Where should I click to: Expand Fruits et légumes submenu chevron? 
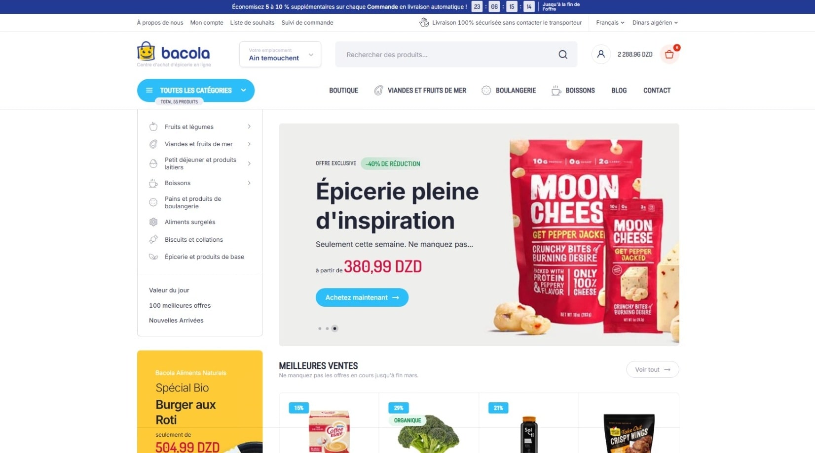pyautogui.click(x=249, y=127)
